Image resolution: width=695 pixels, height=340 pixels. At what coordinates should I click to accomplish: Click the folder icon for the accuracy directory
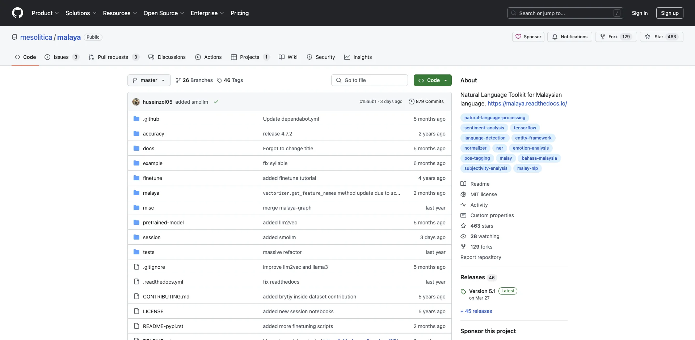(136, 134)
